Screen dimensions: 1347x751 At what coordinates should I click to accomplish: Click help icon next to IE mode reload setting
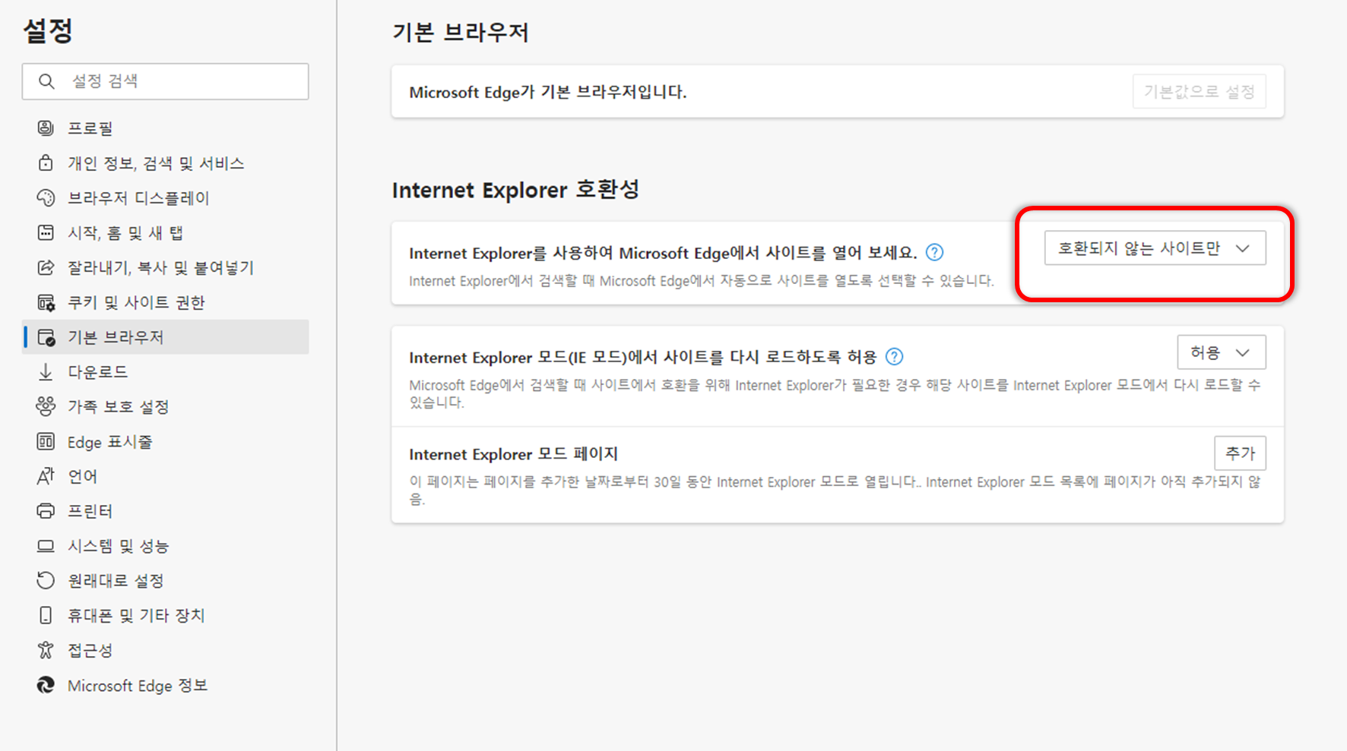point(895,356)
